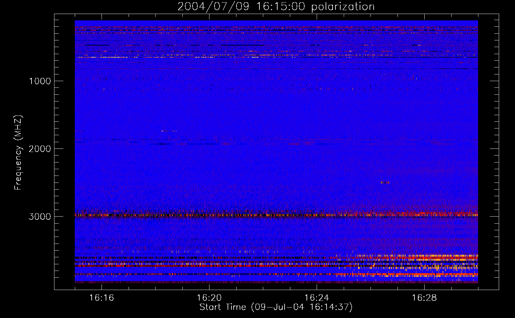Select the "Frequency (MHZ)" y-axis label
The width and height of the screenshot is (515, 318).
(18, 153)
